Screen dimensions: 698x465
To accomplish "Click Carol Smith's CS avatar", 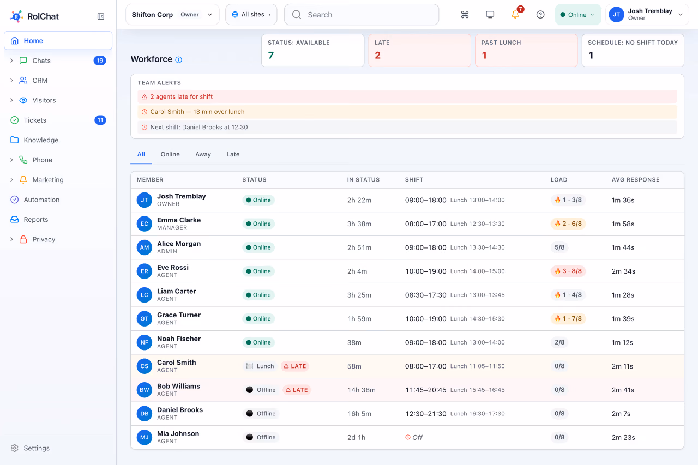I will coord(145,366).
